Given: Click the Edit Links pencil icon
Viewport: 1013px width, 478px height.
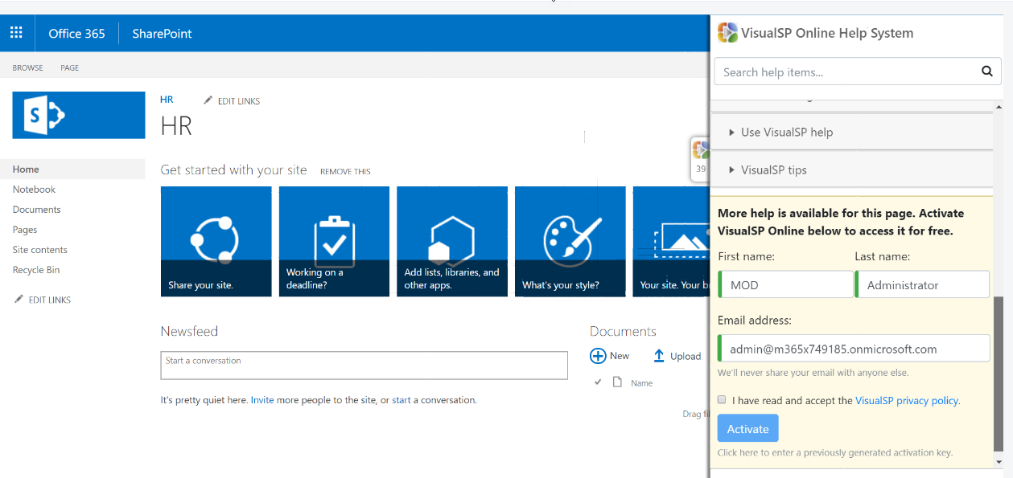Looking at the screenshot, I should [x=208, y=100].
